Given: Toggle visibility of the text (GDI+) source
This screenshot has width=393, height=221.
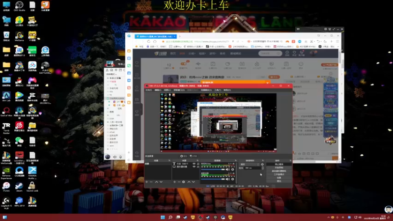Looking at the screenshot, I should click(x=194, y=164).
